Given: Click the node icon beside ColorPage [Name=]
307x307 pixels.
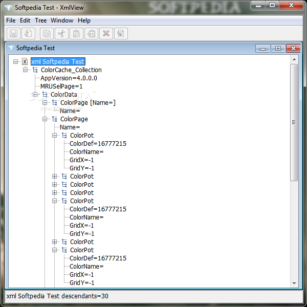Looking at the screenshot, I should (55, 103).
